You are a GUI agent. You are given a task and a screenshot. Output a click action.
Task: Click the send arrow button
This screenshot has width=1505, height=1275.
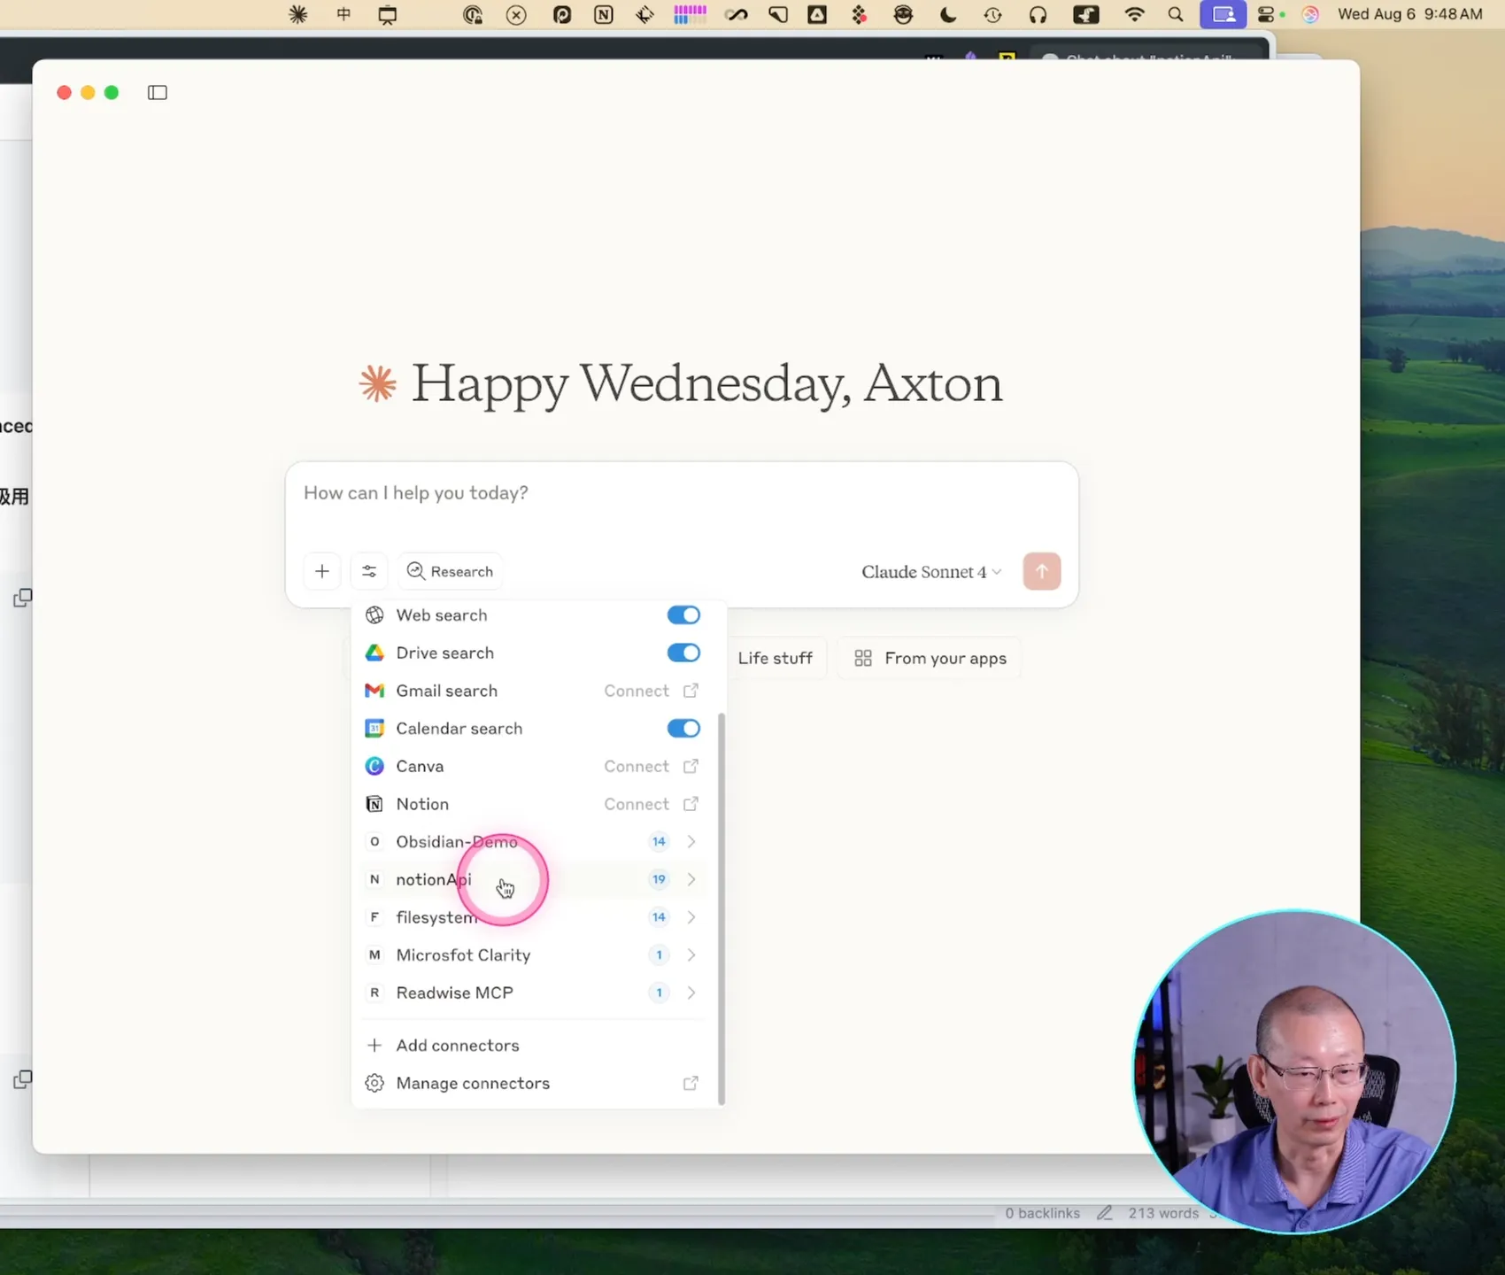coord(1042,571)
